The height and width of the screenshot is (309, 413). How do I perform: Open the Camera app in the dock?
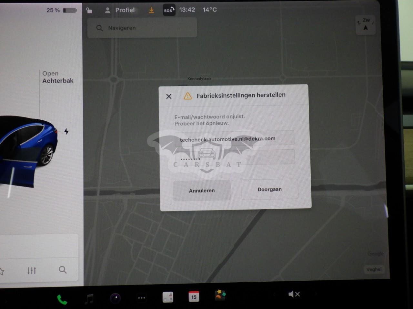click(x=115, y=299)
